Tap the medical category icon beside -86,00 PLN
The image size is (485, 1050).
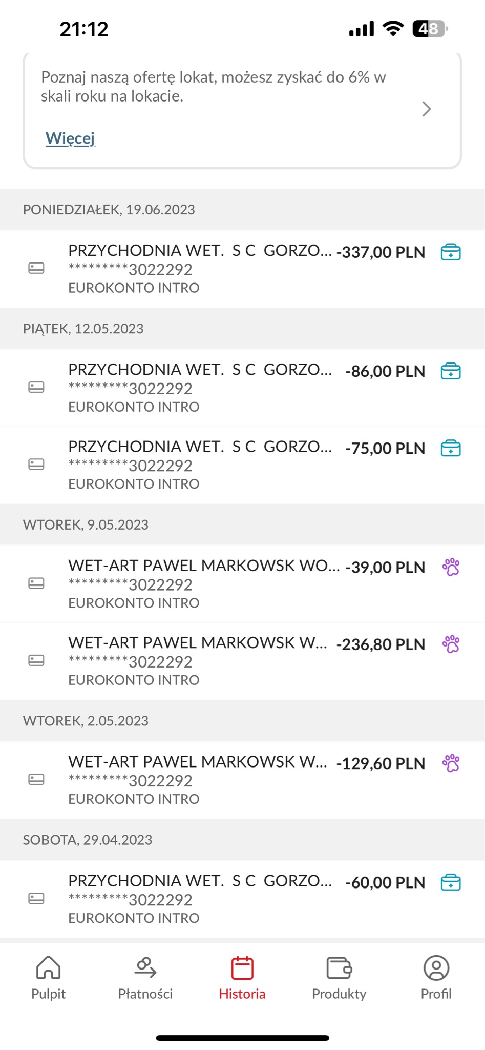pyautogui.click(x=451, y=371)
